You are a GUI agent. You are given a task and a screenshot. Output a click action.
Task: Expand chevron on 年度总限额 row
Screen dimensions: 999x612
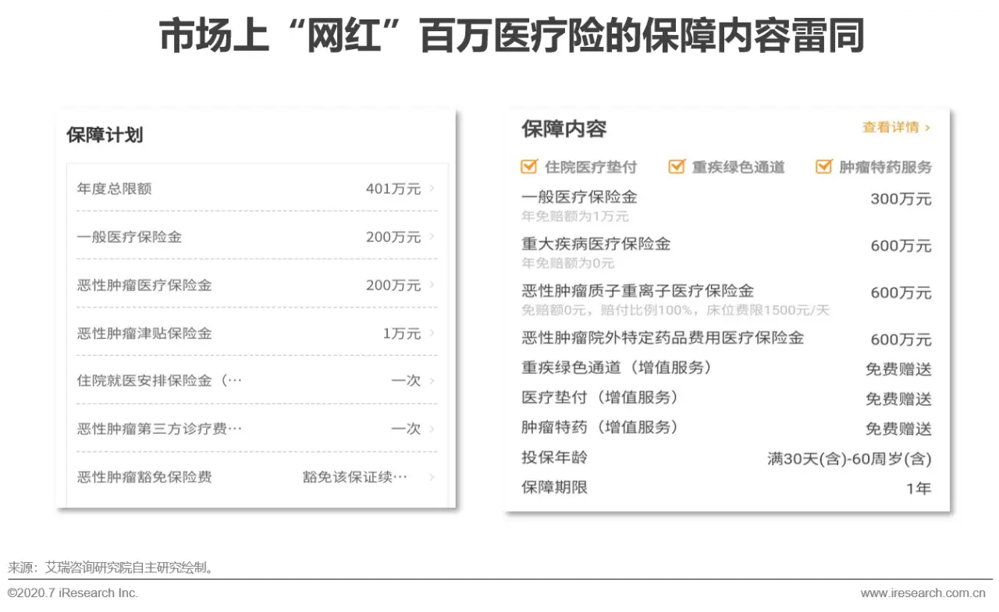[432, 188]
